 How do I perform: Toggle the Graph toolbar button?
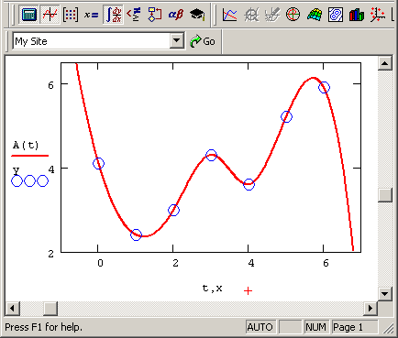50,15
